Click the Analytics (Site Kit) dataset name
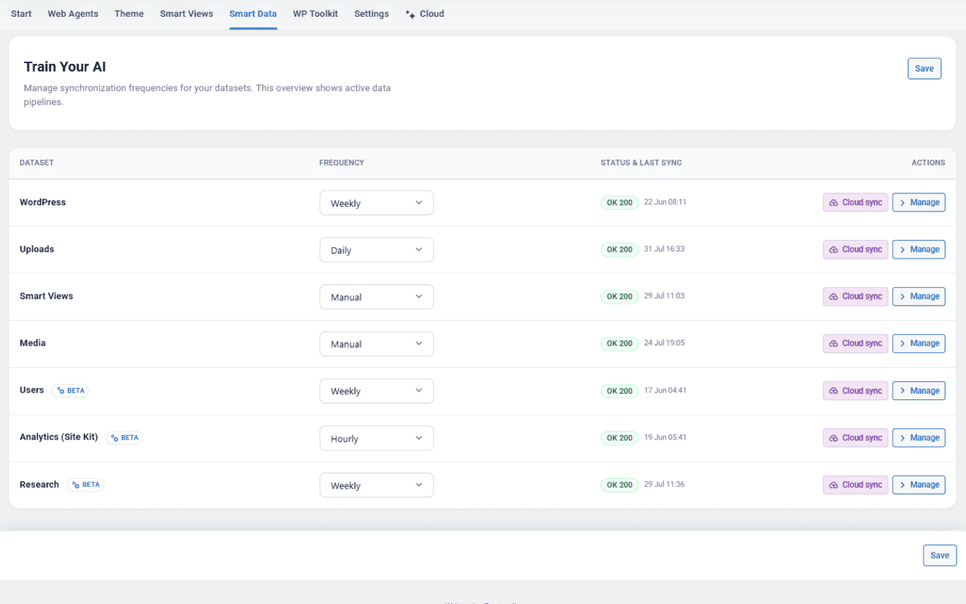Image resolution: width=966 pixels, height=604 pixels. click(x=59, y=437)
